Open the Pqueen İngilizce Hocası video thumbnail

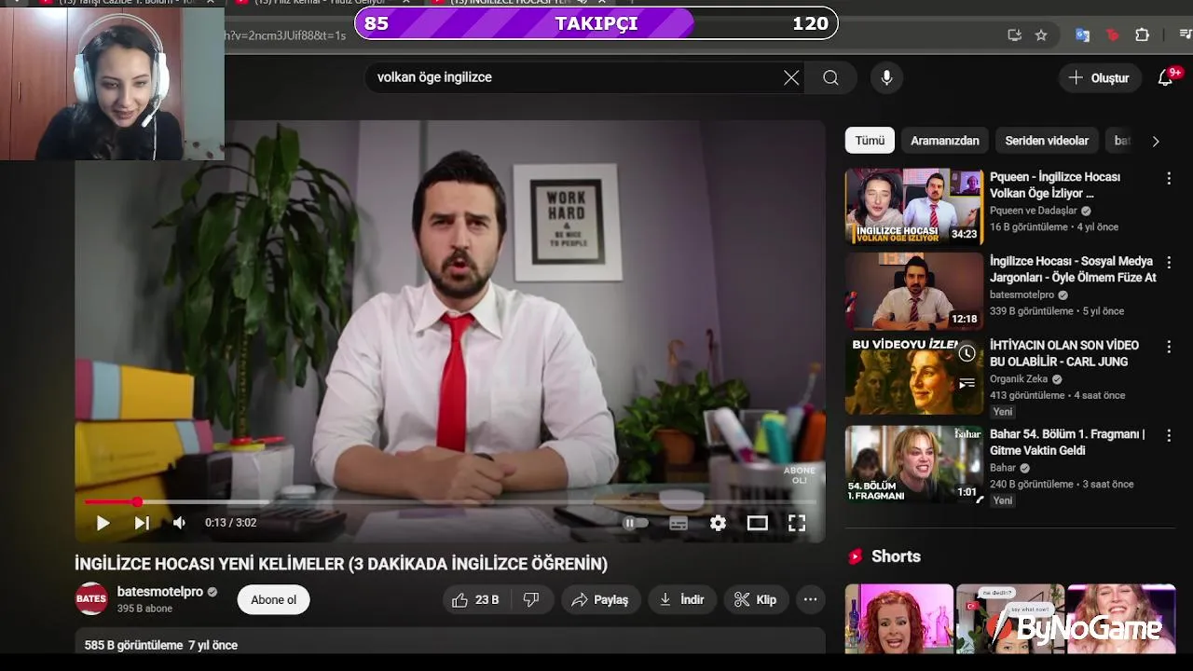coord(913,206)
